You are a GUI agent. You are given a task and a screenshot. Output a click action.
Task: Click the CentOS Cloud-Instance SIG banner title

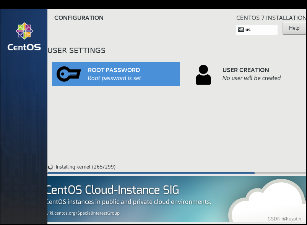pyautogui.click(x=113, y=190)
